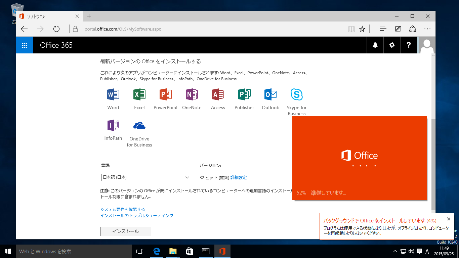This screenshot has width=459, height=258.
Task: Click the portal.office.com address bar
Action: tap(208, 29)
